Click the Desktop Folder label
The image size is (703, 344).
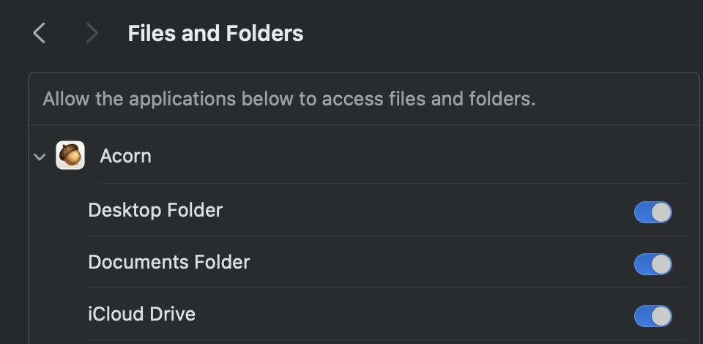155,211
